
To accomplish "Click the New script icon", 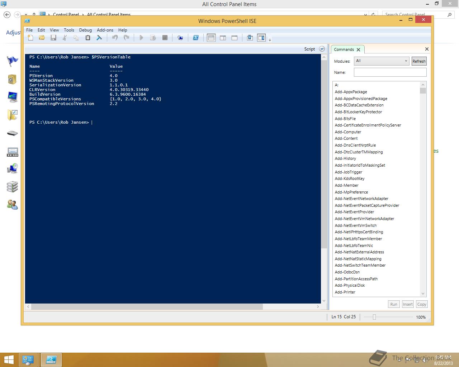I will click(x=30, y=38).
